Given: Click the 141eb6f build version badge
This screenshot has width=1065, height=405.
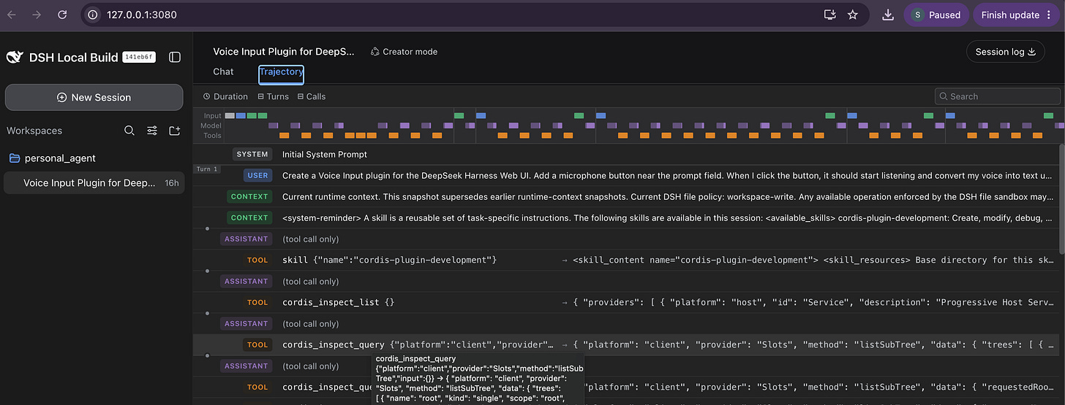Looking at the screenshot, I should (x=139, y=57).
